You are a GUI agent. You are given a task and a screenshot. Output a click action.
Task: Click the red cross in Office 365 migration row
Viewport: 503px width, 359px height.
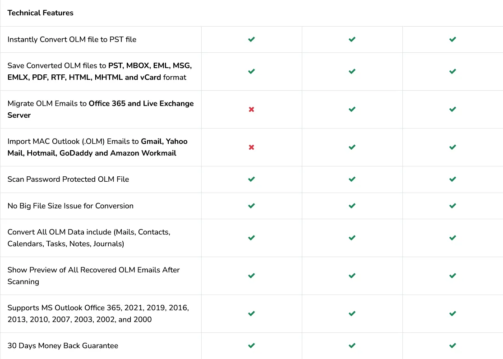point(251,109)
